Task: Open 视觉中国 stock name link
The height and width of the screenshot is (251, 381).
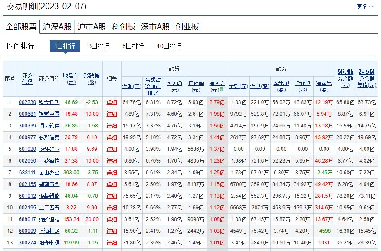Action: click(49, 114)
